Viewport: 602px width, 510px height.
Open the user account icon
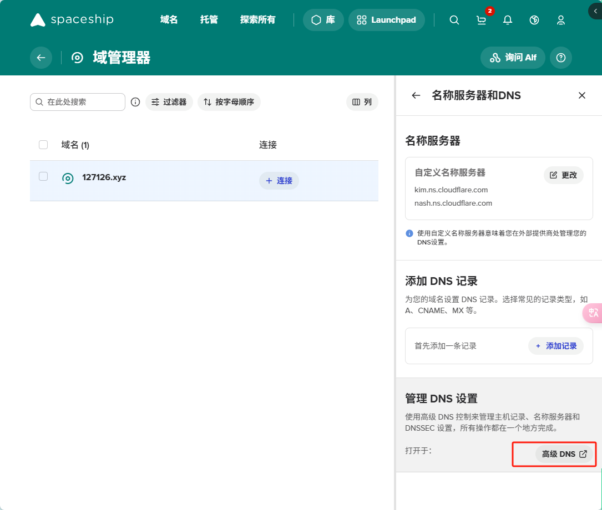pos(561,20)
